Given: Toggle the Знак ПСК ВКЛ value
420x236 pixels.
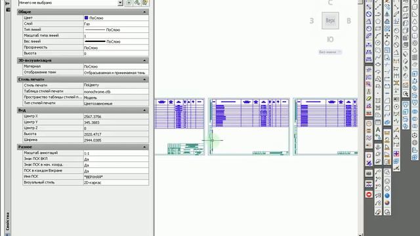Looking at the screenshot, I should (116, 159).
